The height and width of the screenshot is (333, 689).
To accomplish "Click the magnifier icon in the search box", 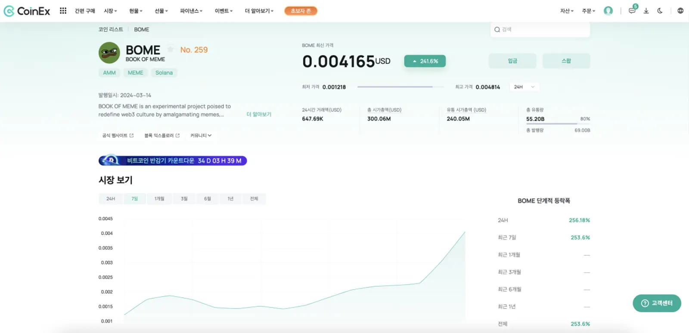I will 497,30.
